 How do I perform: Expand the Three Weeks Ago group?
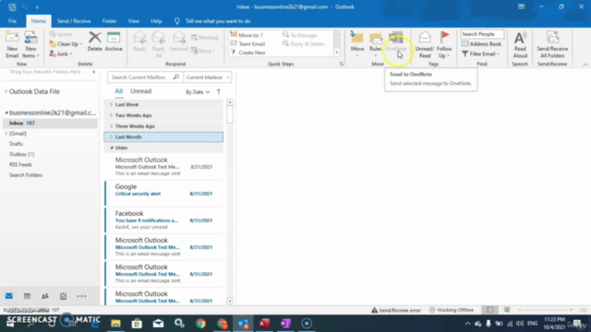111,126
